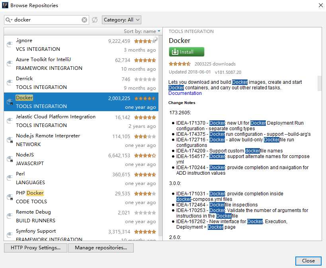This screenshot has width=326, height=268.
Task: Click the 9,222,459 downloads count
Action: pyautogui.click(x=119, y=41)
